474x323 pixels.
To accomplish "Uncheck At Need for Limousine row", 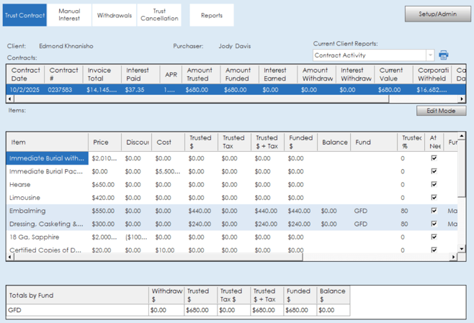I will [433, 197].
